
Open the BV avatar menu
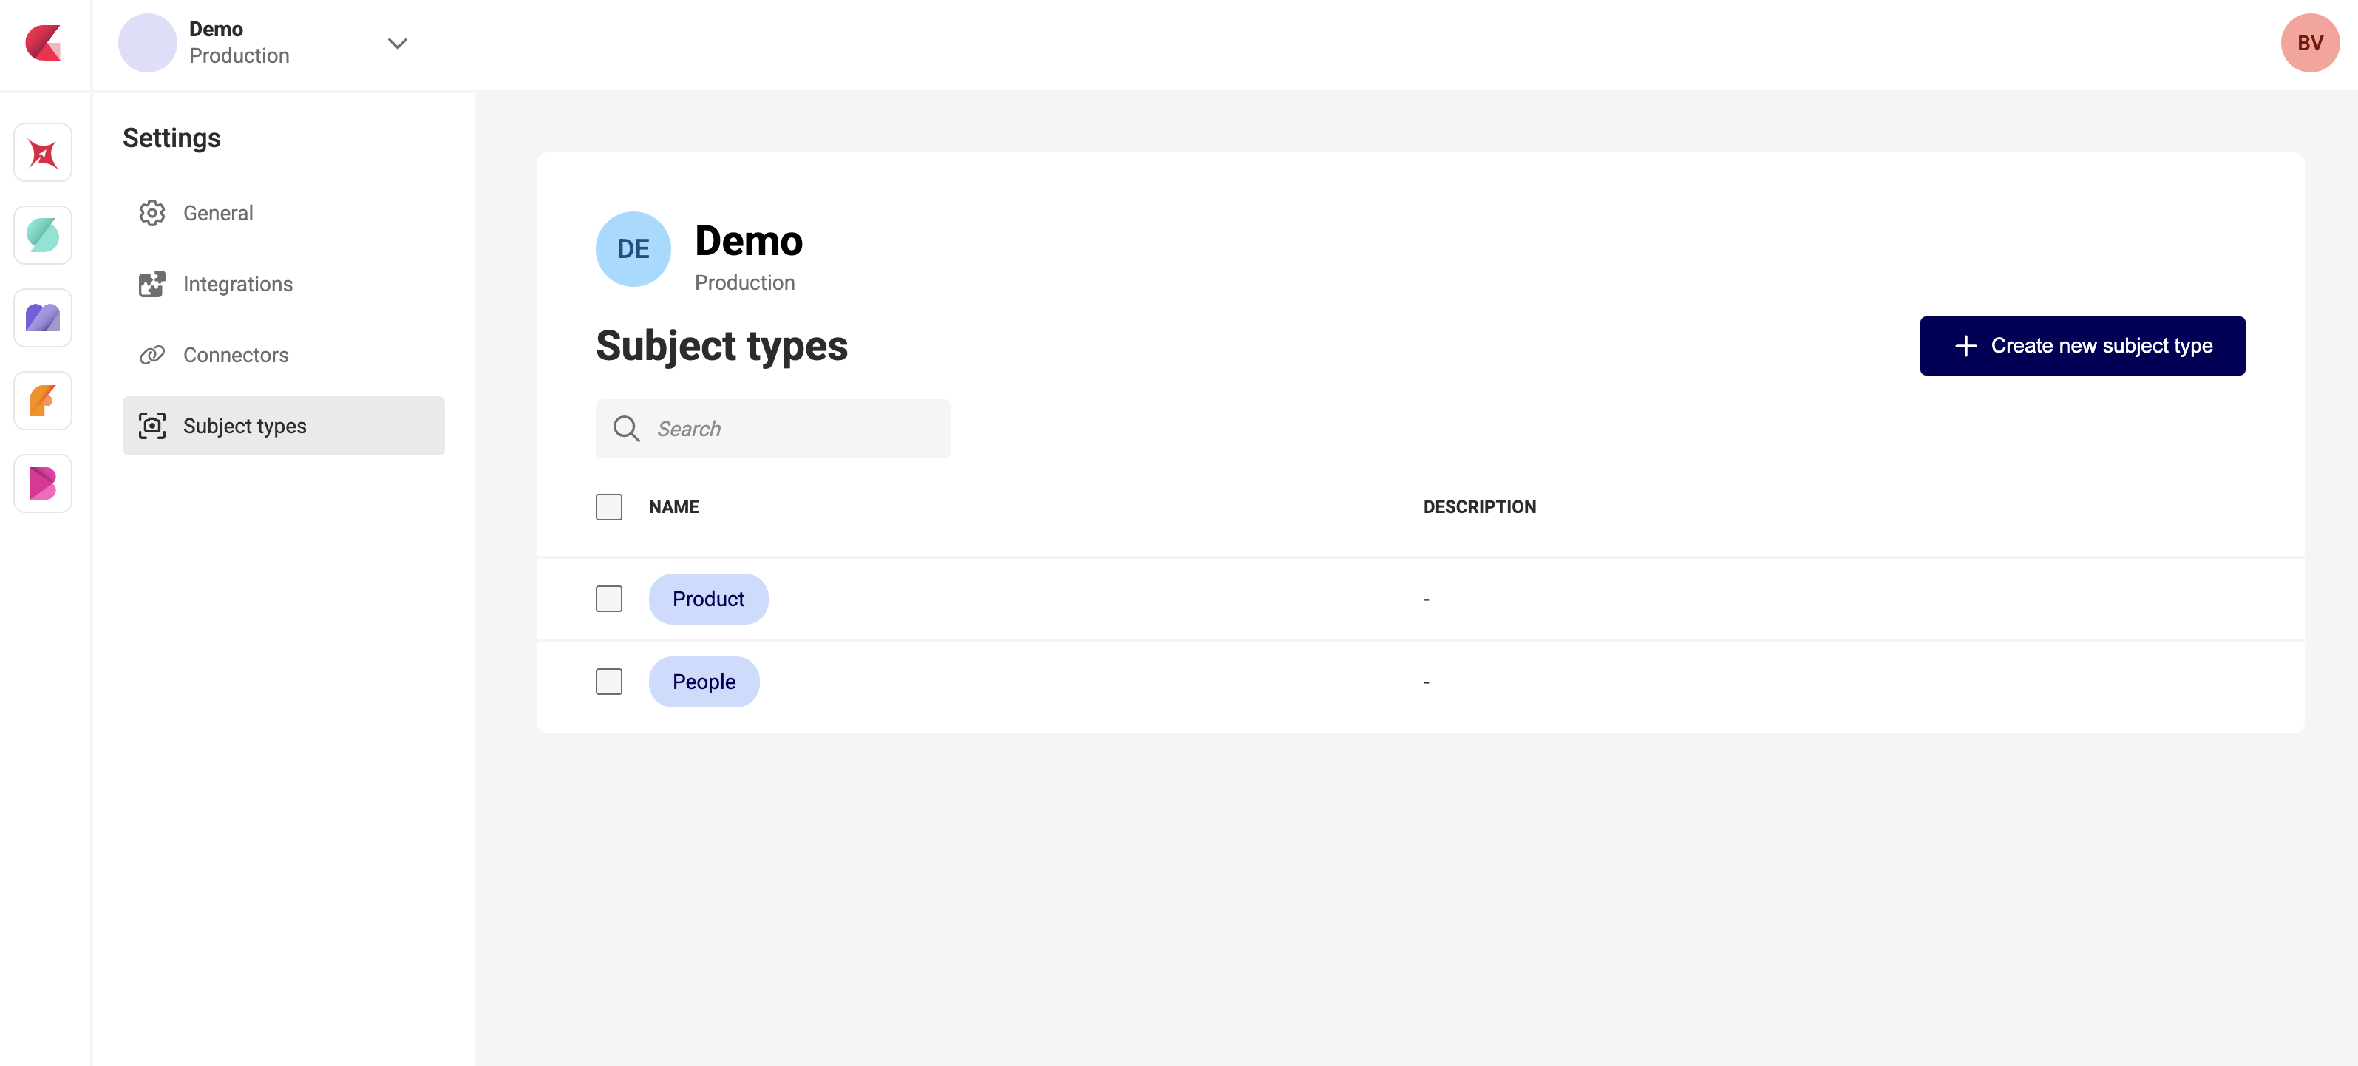point(2311,42)
